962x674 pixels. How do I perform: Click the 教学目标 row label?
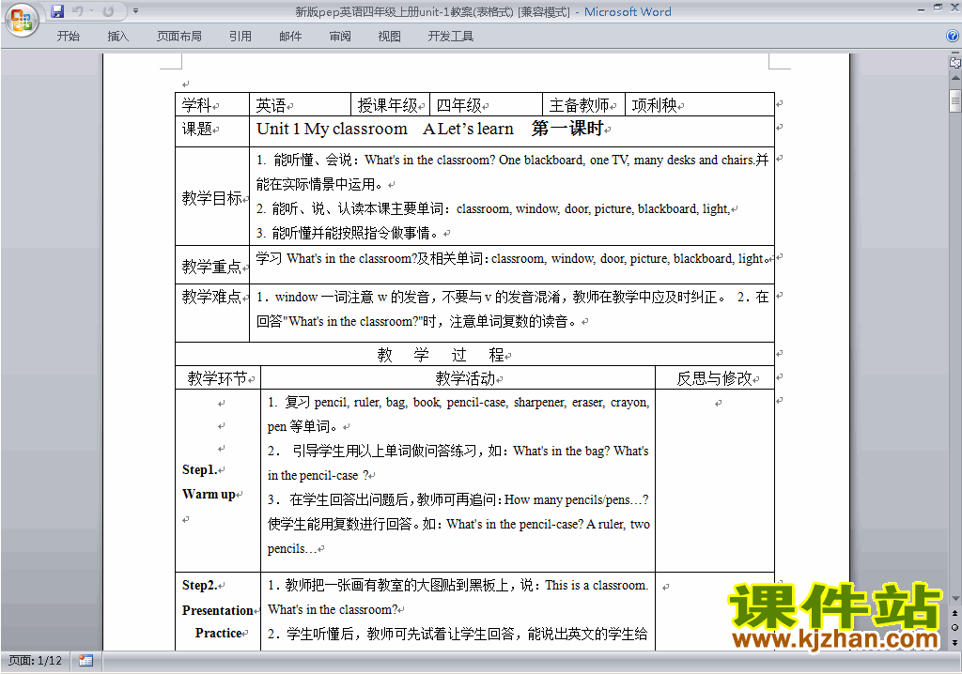[212, 198]
